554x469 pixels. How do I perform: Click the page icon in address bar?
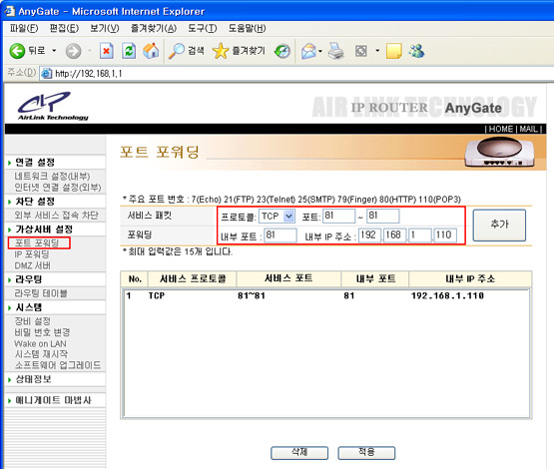point(47,74)
